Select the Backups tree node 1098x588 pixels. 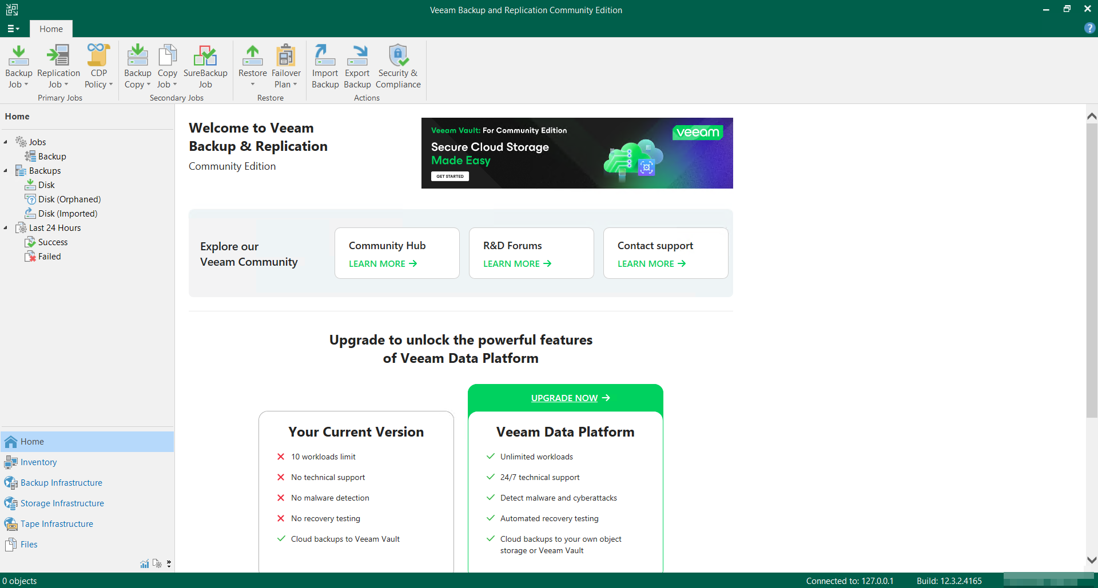click(45, 170)
